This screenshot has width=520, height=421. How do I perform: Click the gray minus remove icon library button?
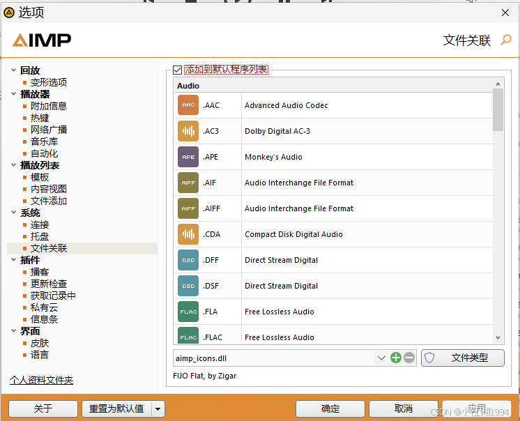tap(409, 358)
